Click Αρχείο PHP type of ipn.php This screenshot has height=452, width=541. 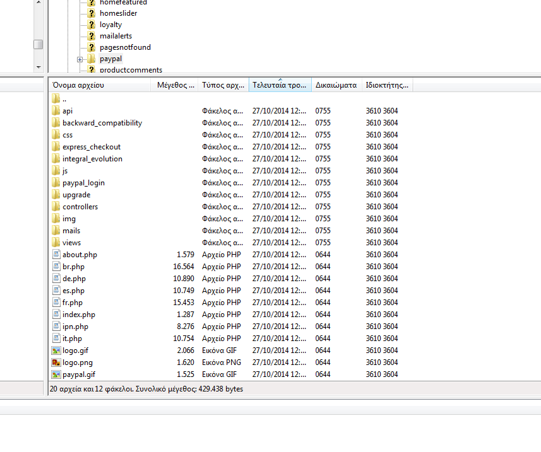pyautogui.click(x=222, y=327)
